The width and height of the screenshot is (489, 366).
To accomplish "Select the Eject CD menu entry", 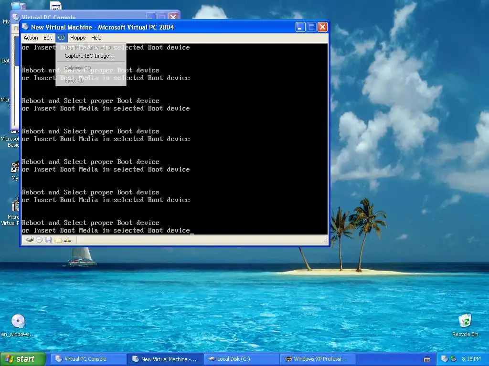I will pyautogui.click(x=91, y=81).
